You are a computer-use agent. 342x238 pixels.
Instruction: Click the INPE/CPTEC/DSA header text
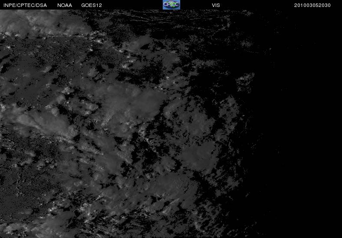[x=25, y=5]
